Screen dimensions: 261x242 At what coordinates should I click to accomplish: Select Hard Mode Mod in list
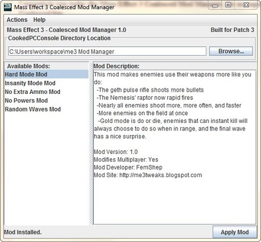coord(47,75)
